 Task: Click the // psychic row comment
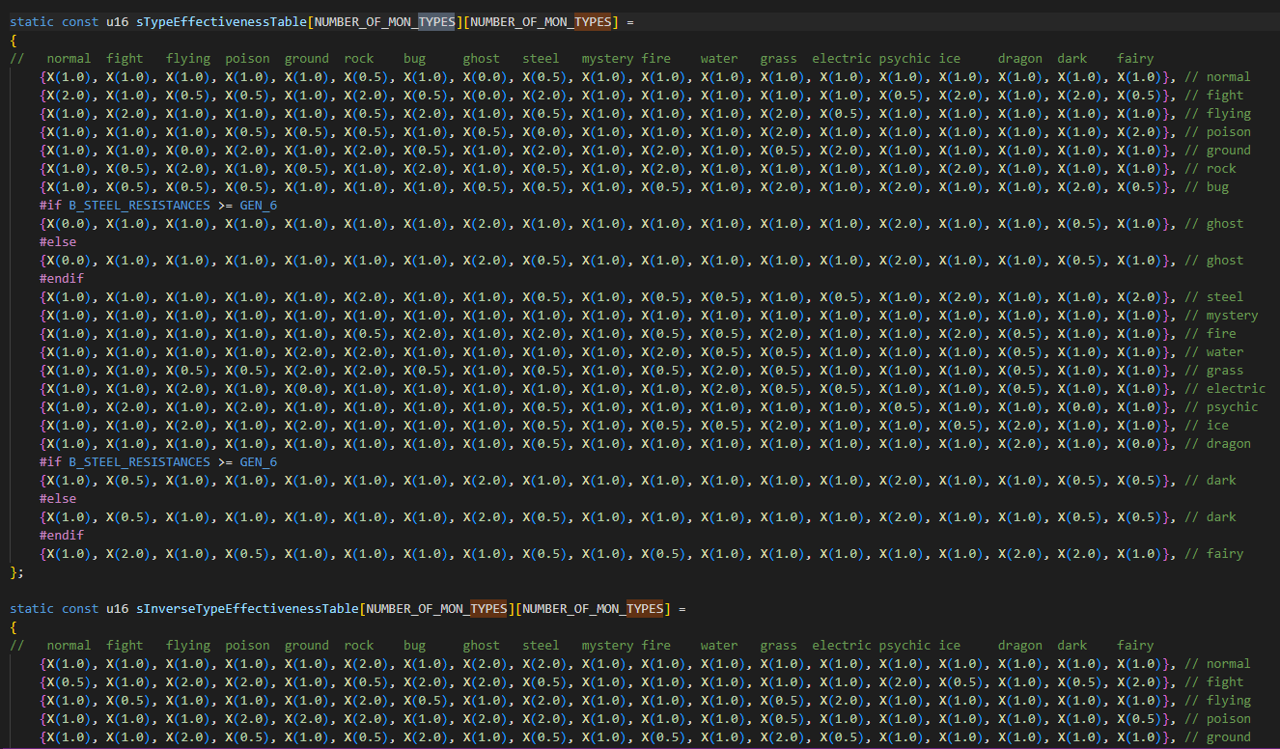click(x=1221, y=407)
